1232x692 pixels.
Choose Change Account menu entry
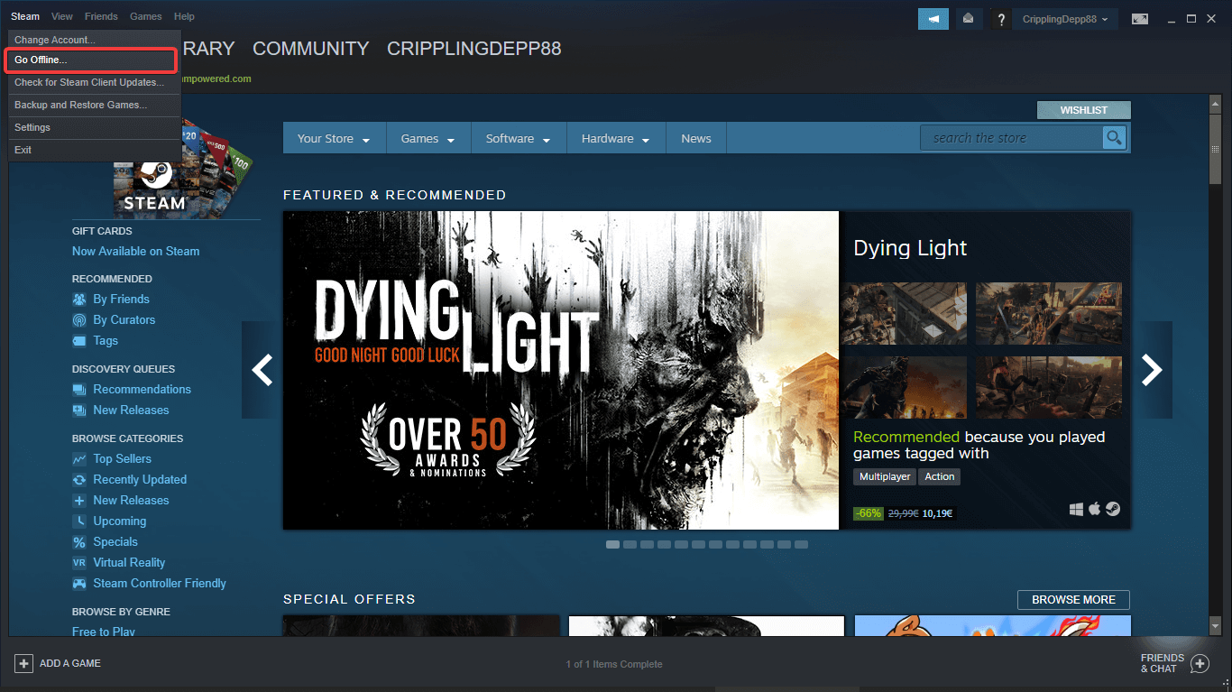pyautogui.click(x=94, y=40)
